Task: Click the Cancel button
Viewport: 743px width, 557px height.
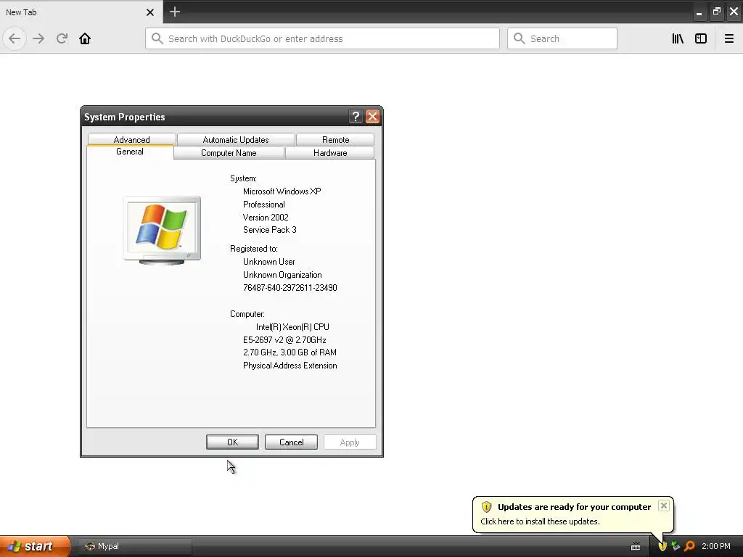Action: click(291, 442)
